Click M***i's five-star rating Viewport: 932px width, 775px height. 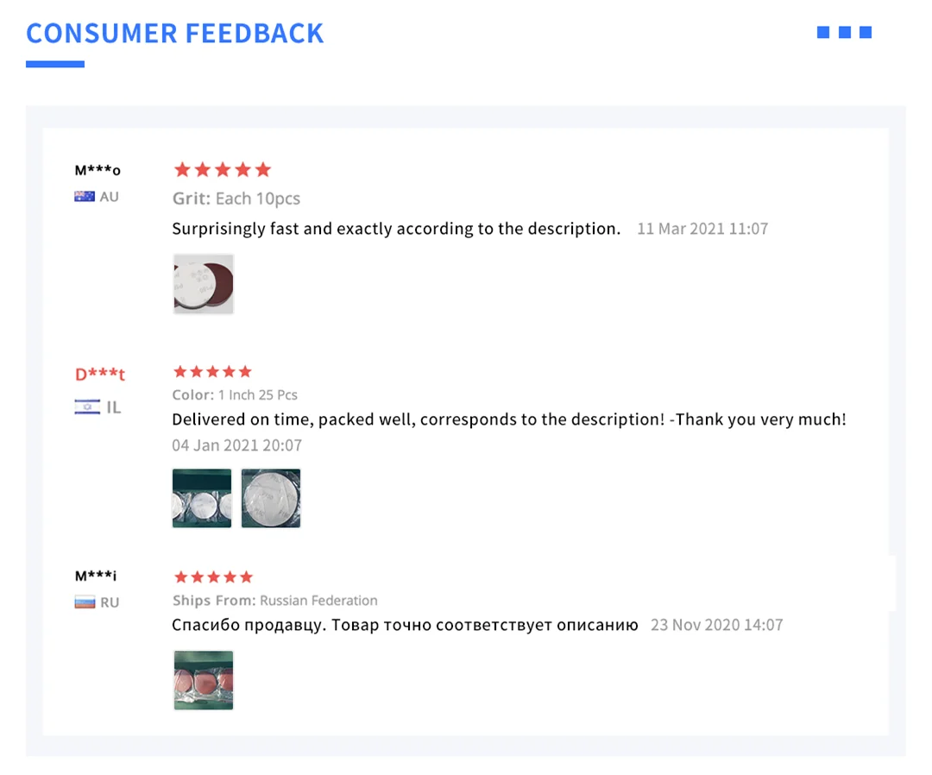(x=213, y=577)
